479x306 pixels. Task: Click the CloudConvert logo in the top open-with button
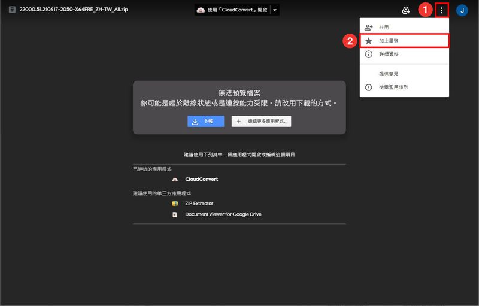click(x=201, y=10)
